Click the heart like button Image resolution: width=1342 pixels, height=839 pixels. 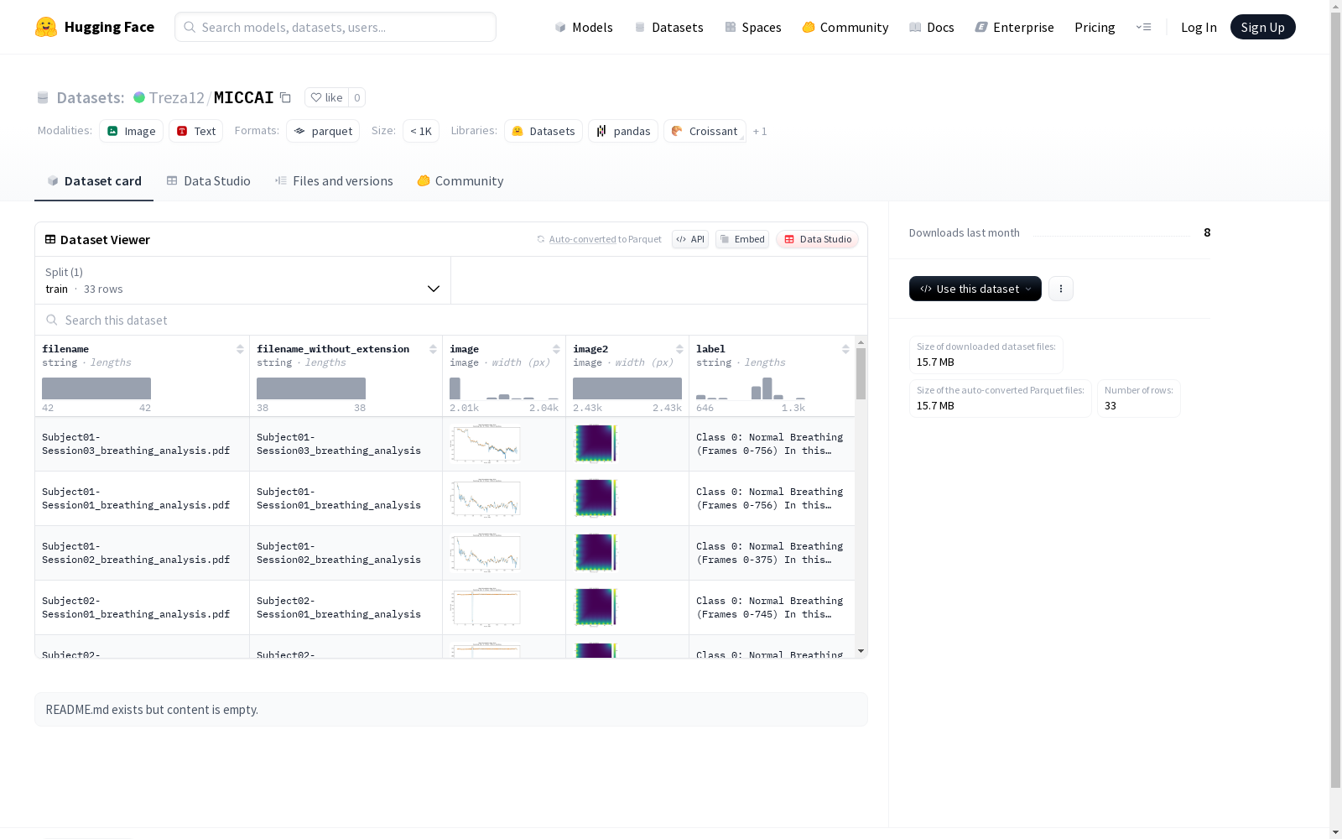326,97
